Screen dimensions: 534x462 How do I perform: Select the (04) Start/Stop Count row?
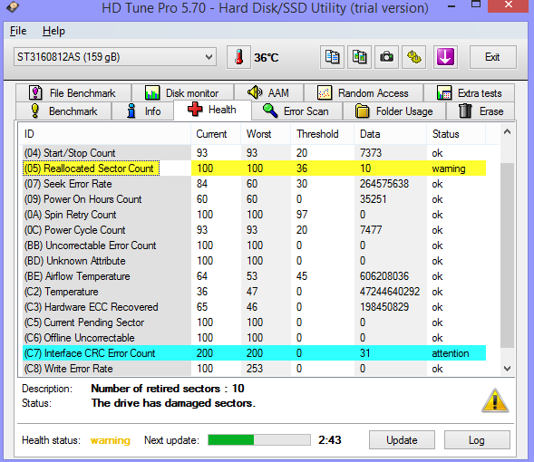click(255, 153)
